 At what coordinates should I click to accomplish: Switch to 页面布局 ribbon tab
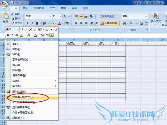pos(39,8)
